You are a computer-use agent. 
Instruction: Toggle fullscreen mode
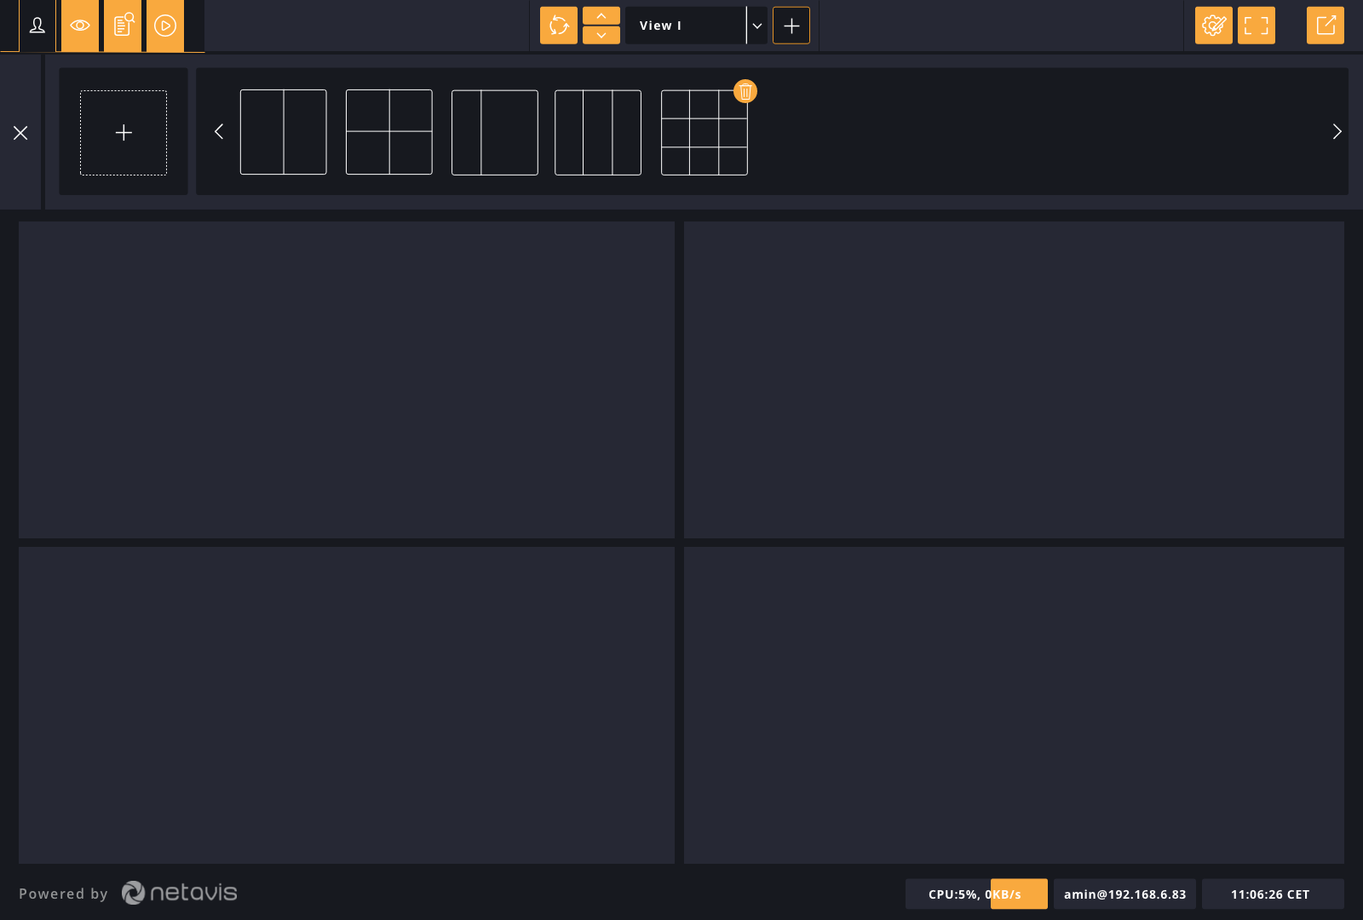(1257, 26)
